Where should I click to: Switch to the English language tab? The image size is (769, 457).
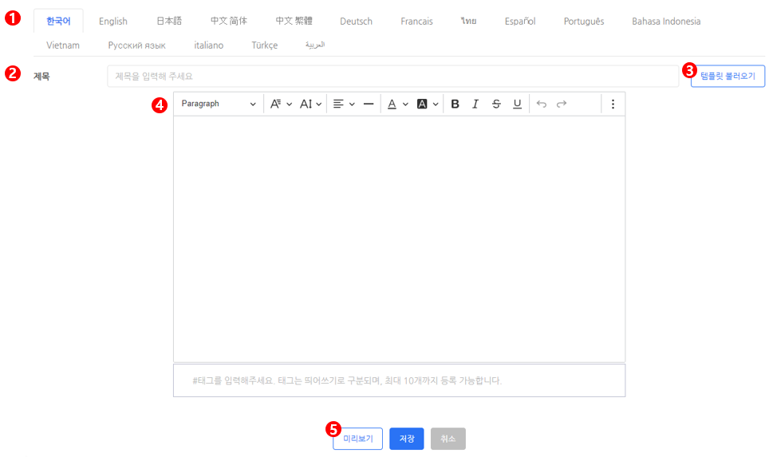tap(112, 21)
